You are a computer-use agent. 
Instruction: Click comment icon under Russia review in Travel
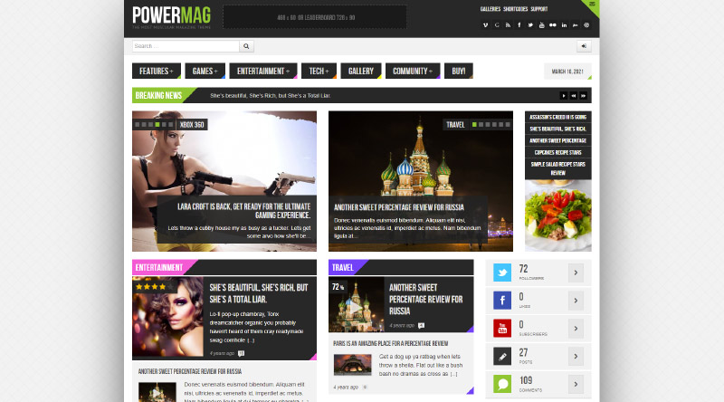pyautogui.click(x=421, y=326)
